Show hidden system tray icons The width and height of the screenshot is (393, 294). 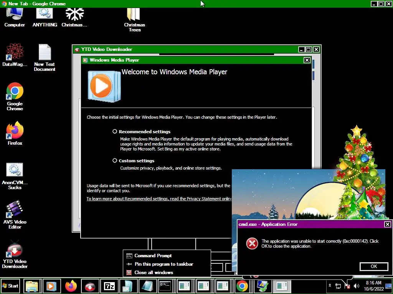point(330,286)
